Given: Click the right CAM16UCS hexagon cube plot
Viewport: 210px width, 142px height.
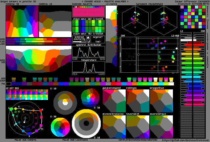Looking at the screenshot, I should [x=164, y=20].
